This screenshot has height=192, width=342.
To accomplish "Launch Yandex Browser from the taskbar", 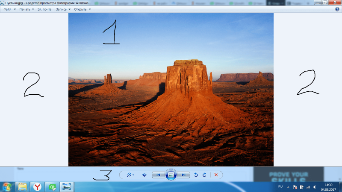I will point(37,187).
